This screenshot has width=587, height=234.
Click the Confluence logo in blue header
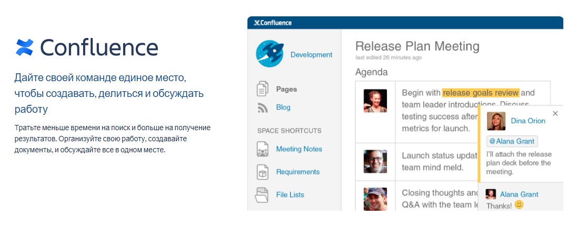coord(273,23)
